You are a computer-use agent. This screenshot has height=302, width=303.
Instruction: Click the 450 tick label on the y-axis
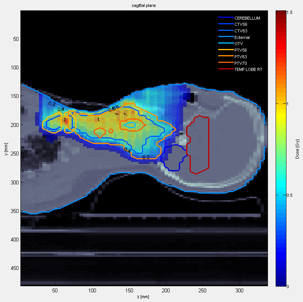click(x=12, y=268)
